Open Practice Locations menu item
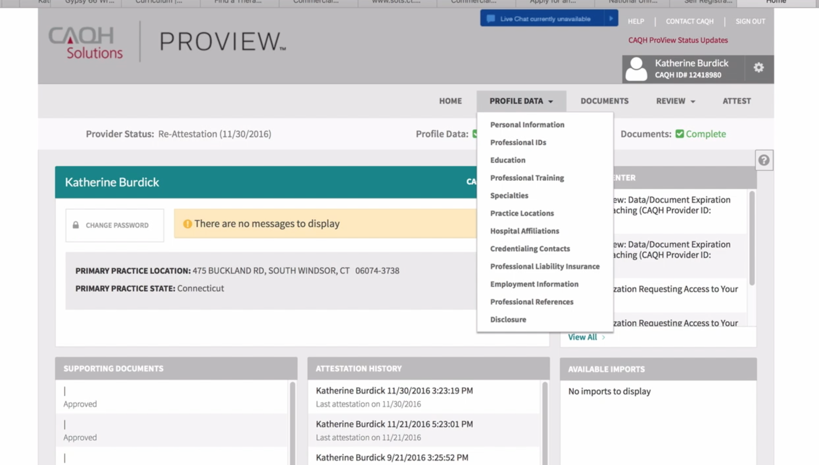This screenshot has height=465, width=819. pyautogui.click(x=522, y=213)
